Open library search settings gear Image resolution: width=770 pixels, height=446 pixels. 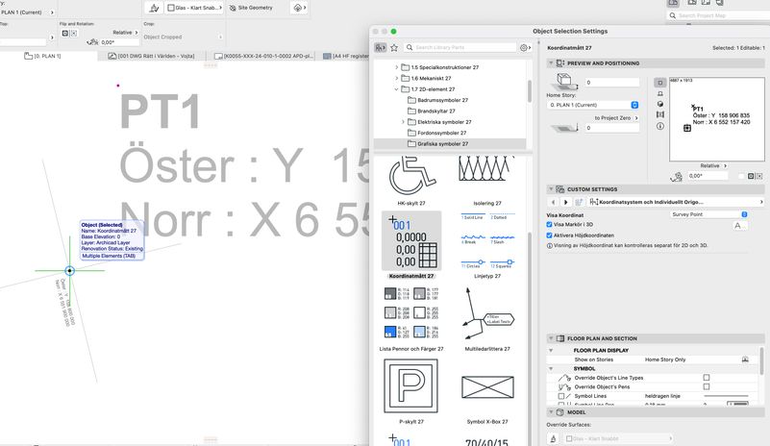coord(525,47)
